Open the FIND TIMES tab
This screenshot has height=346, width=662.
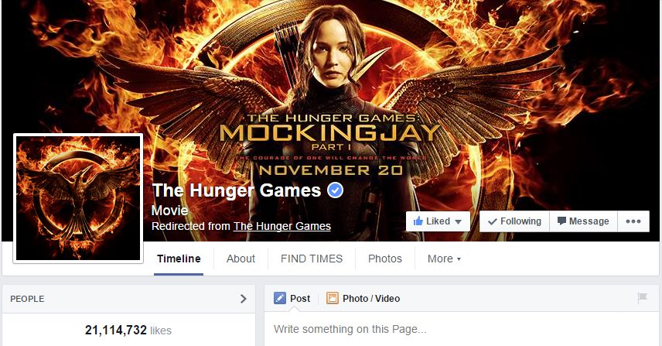pos(312,259)
